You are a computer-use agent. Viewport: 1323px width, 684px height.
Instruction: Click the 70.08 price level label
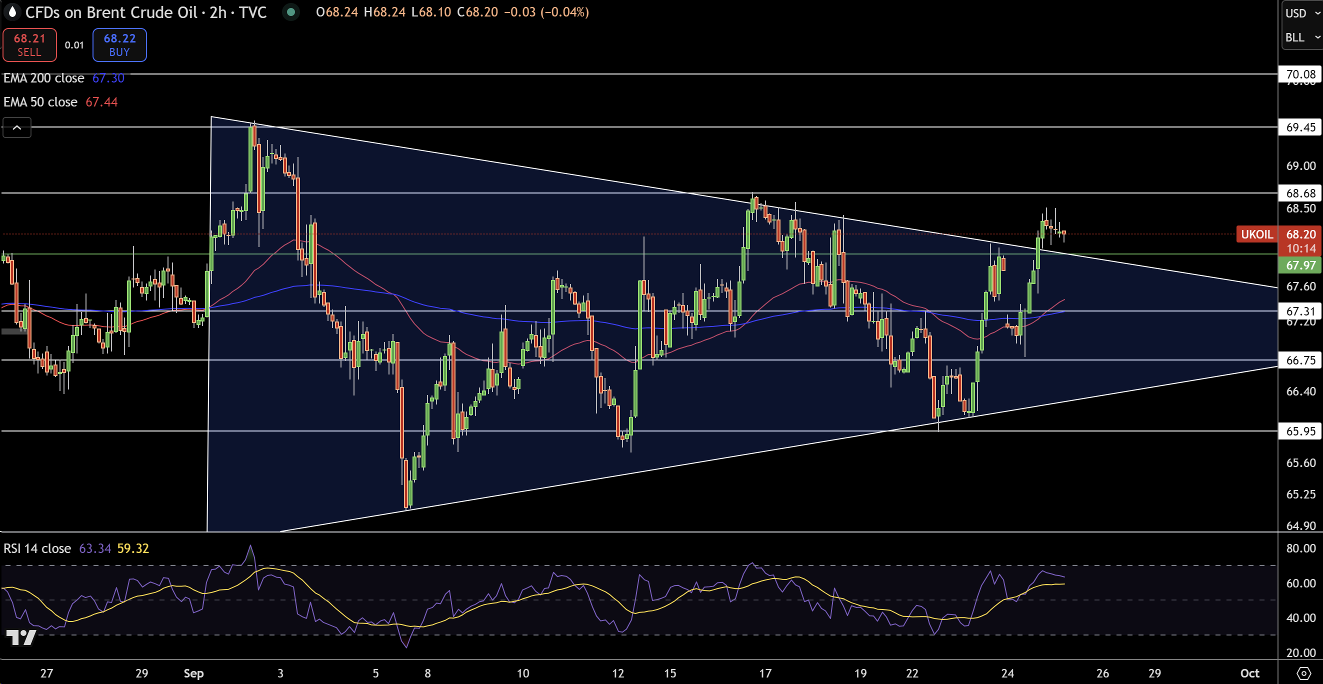coord(1300,74)
